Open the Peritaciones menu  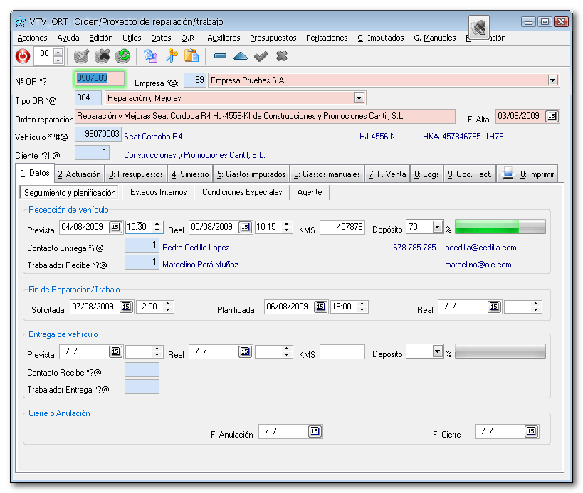coord(327,38)
